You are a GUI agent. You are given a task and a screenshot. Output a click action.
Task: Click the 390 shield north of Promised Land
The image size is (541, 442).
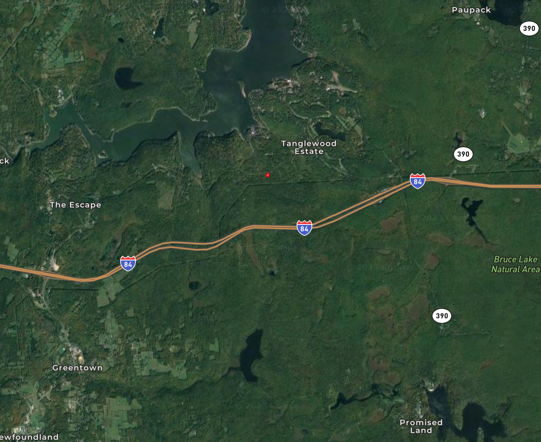pyautogui.click(x=442, y=316)
